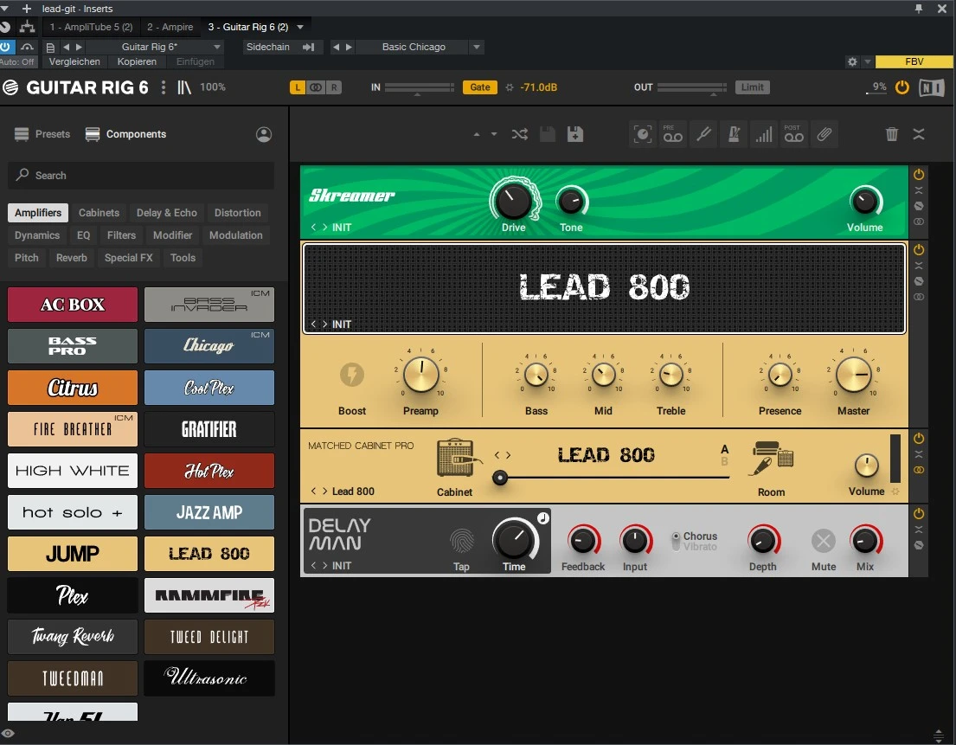Toggle Mute on Delay Man

(x=823, y=540)
